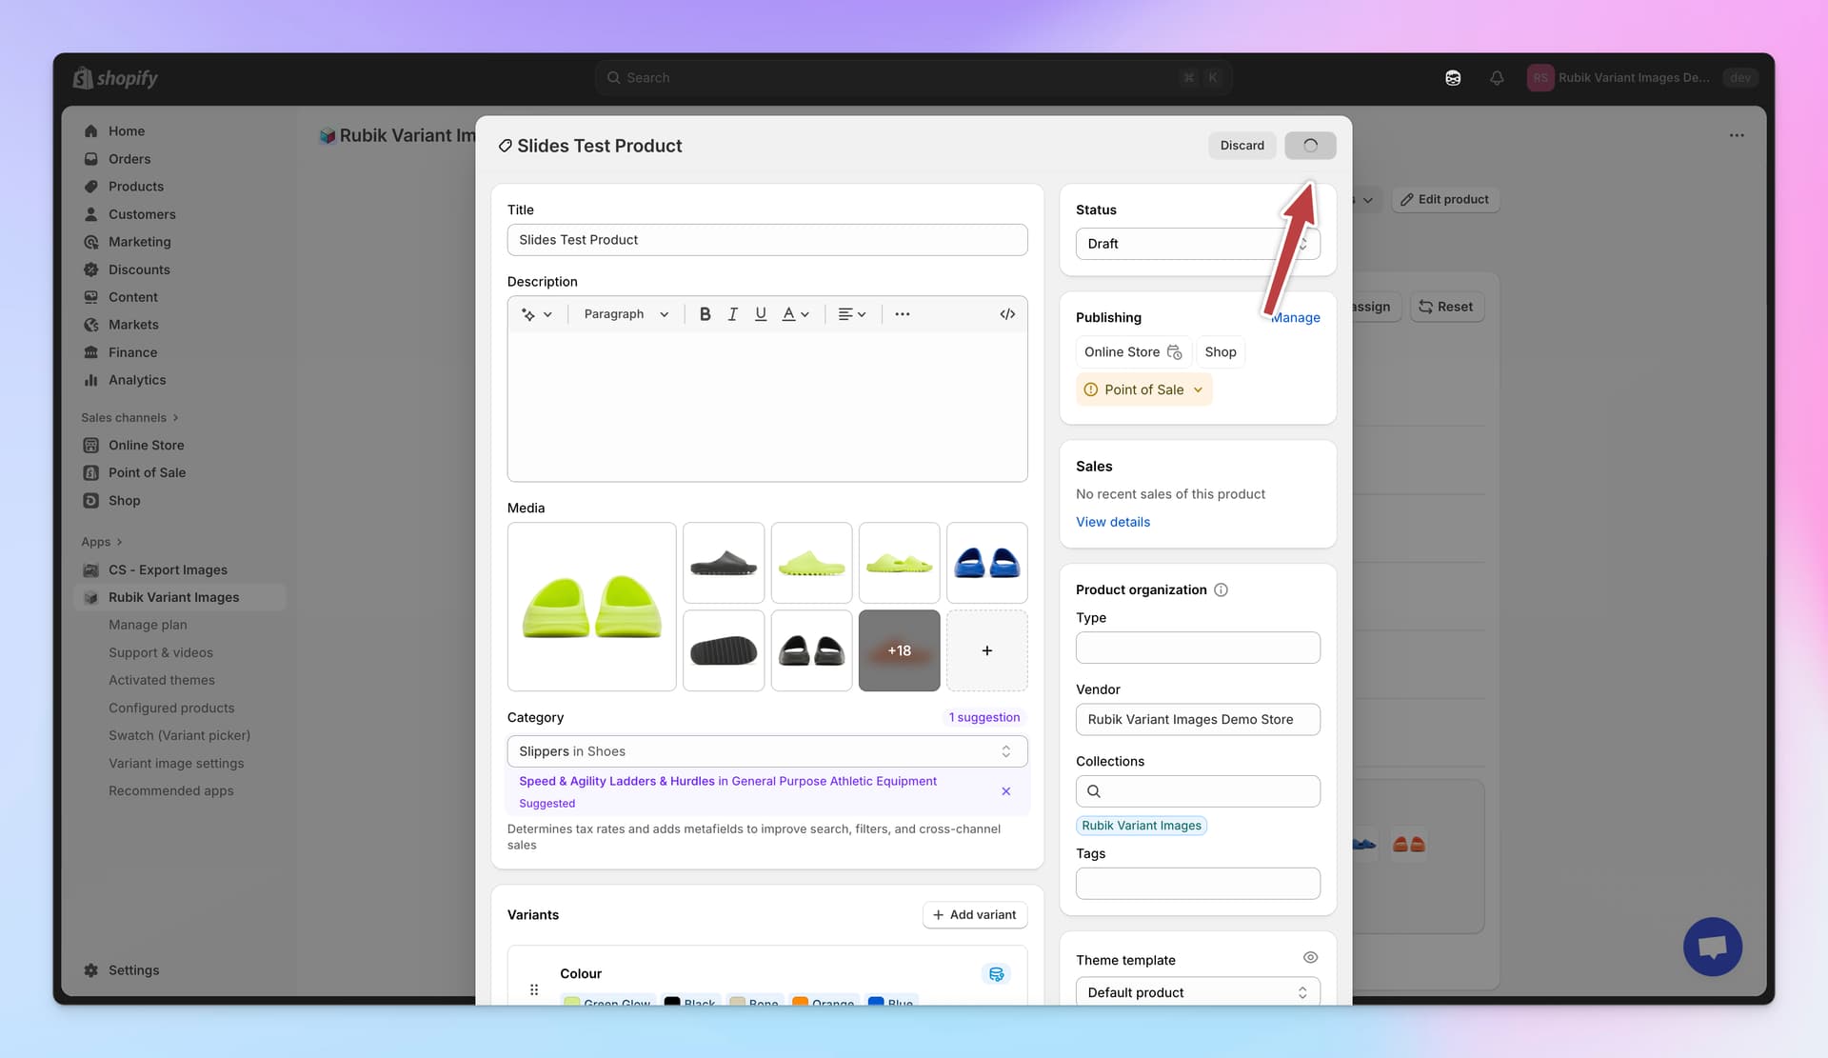
Task: Click the View details link
Action: [x=1112, y=522]
